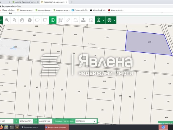Viewport: 173px width, 130px height.
Task: Open the file manager taskbar icon
Action: click(x=6, y=127)
